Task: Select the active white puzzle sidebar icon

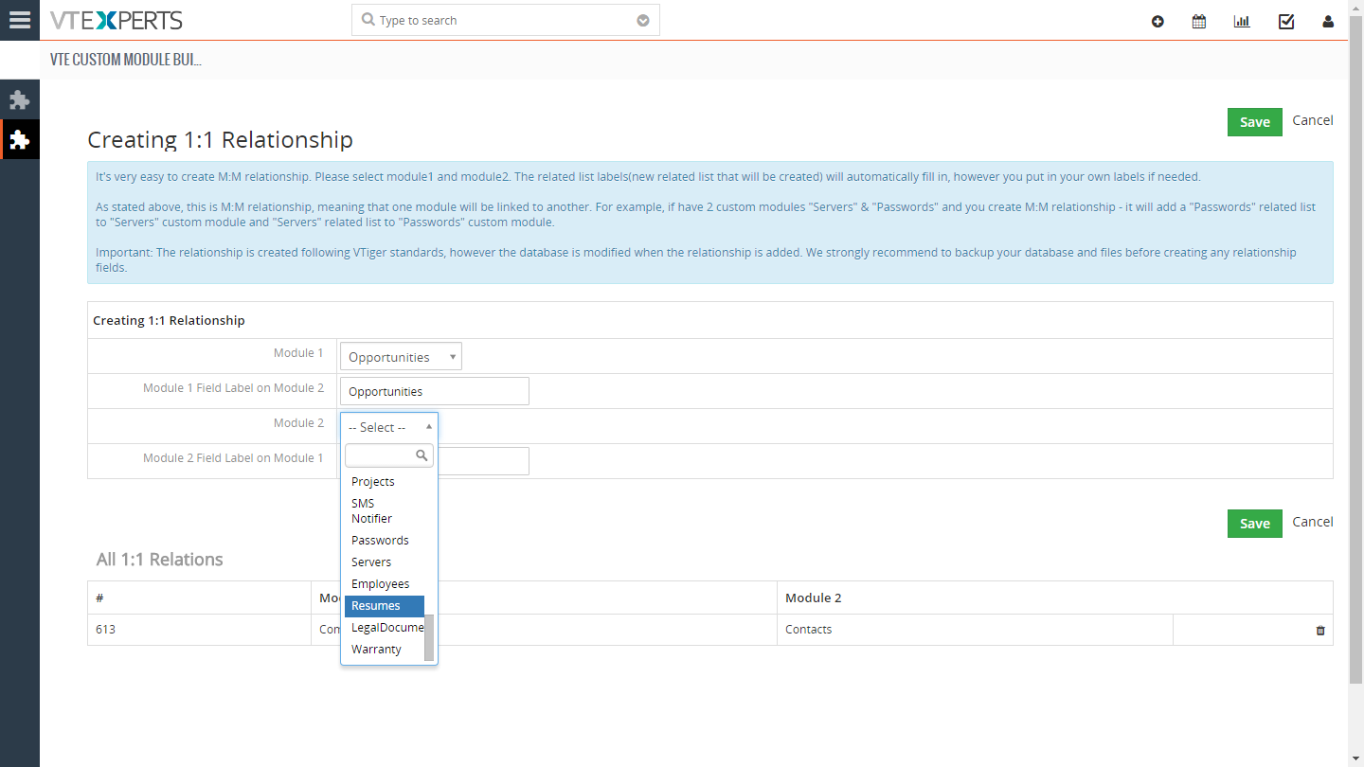Action: point(20,139)
